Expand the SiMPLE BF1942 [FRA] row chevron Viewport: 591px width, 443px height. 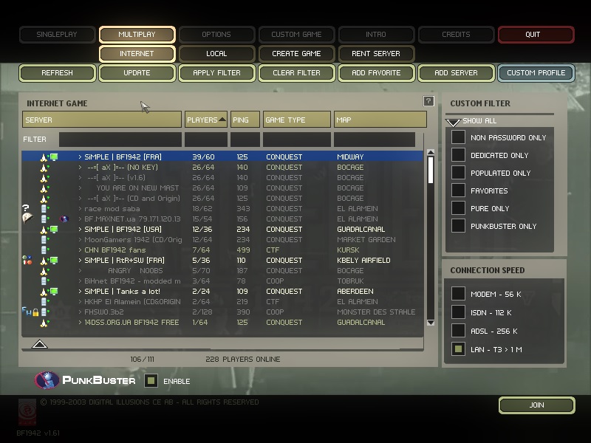(x=80, y=157)
